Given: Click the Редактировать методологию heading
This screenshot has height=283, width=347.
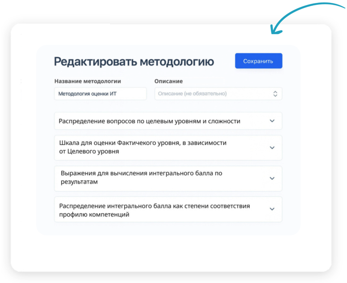Looking at the screenshot, I should point(134,61).
